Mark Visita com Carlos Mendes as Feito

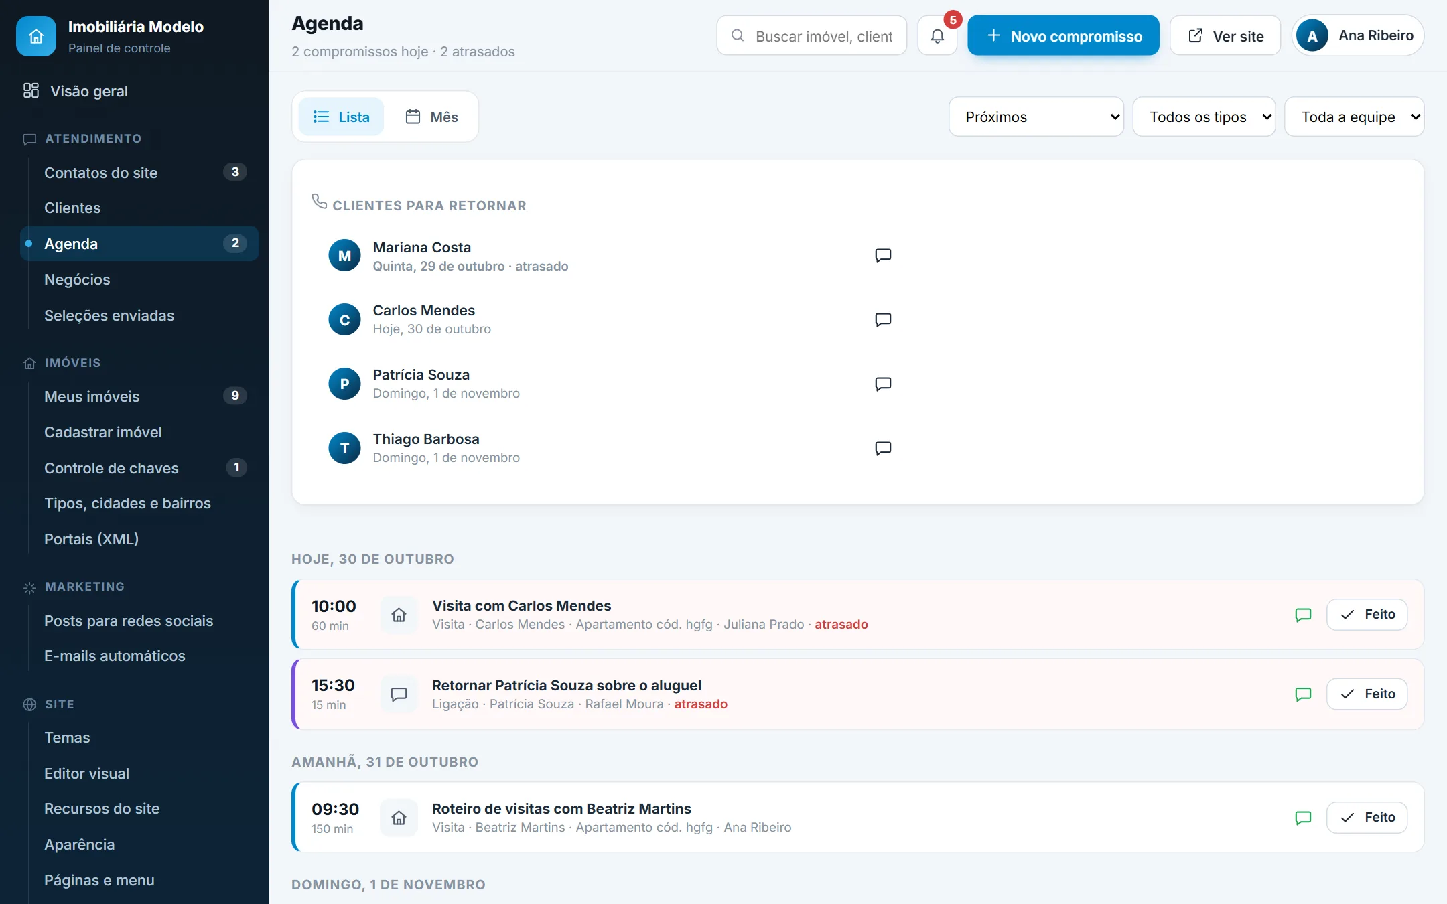[1367, 615]
